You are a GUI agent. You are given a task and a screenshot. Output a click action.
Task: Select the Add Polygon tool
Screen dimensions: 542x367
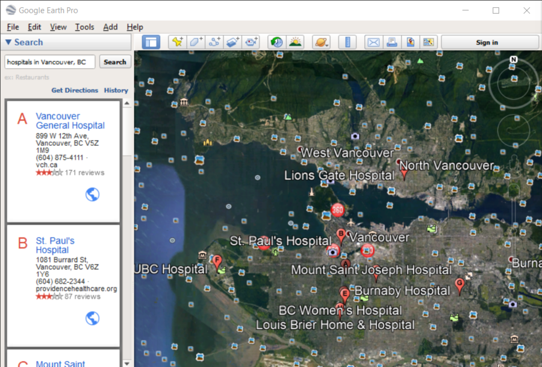(x=195, y=42)
